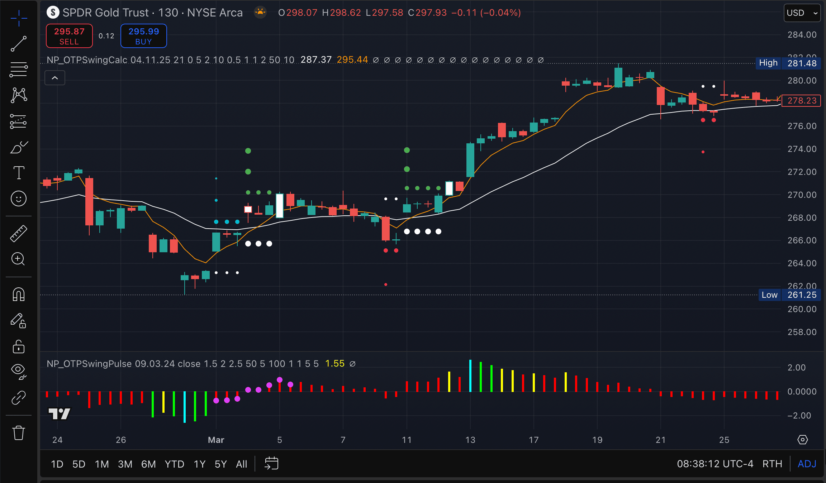
Task: Open the forecasting and position tools
Action: (19, 121)
